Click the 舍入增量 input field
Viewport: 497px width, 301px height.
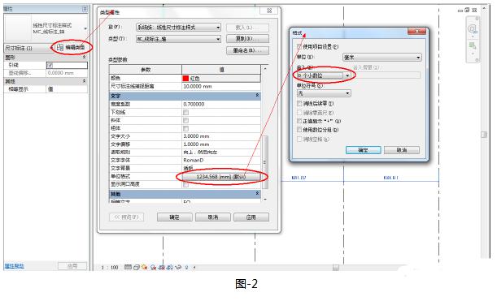coord(386,75)
